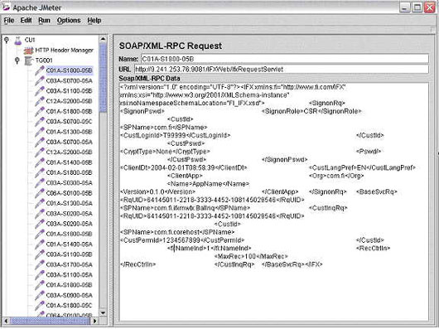Click the <Name>AppName</Name> text
The width and height of the screenshot is (439, 329).
pos(208,184)
